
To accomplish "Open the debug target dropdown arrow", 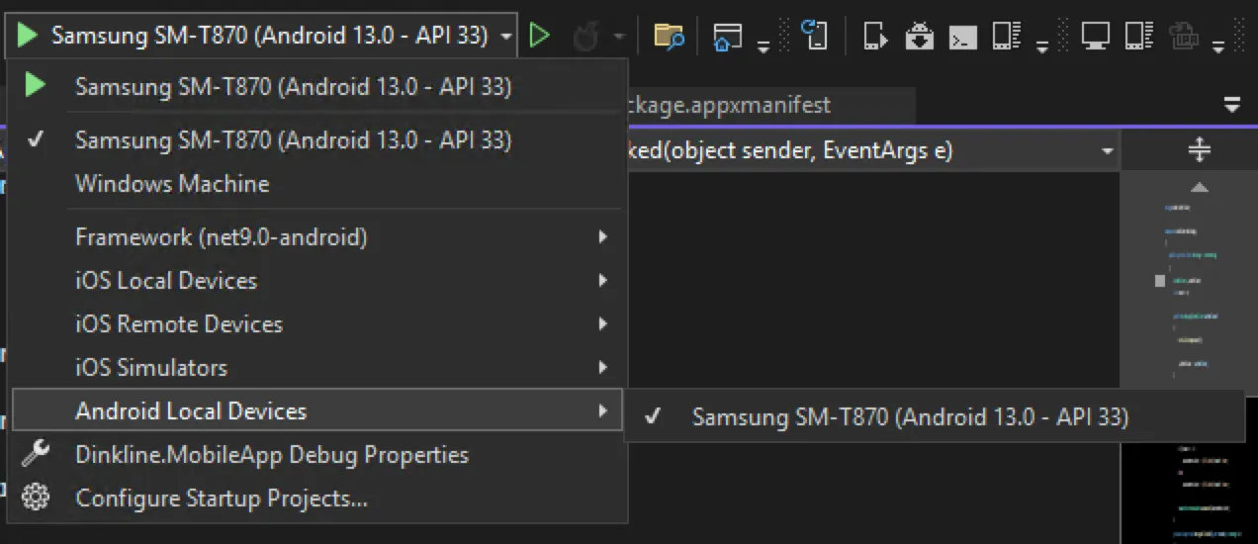I will 506,37.
